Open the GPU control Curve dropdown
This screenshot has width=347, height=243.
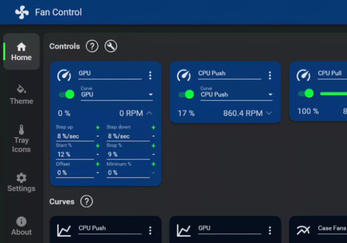pyautogui.click(x=117, y=94)
